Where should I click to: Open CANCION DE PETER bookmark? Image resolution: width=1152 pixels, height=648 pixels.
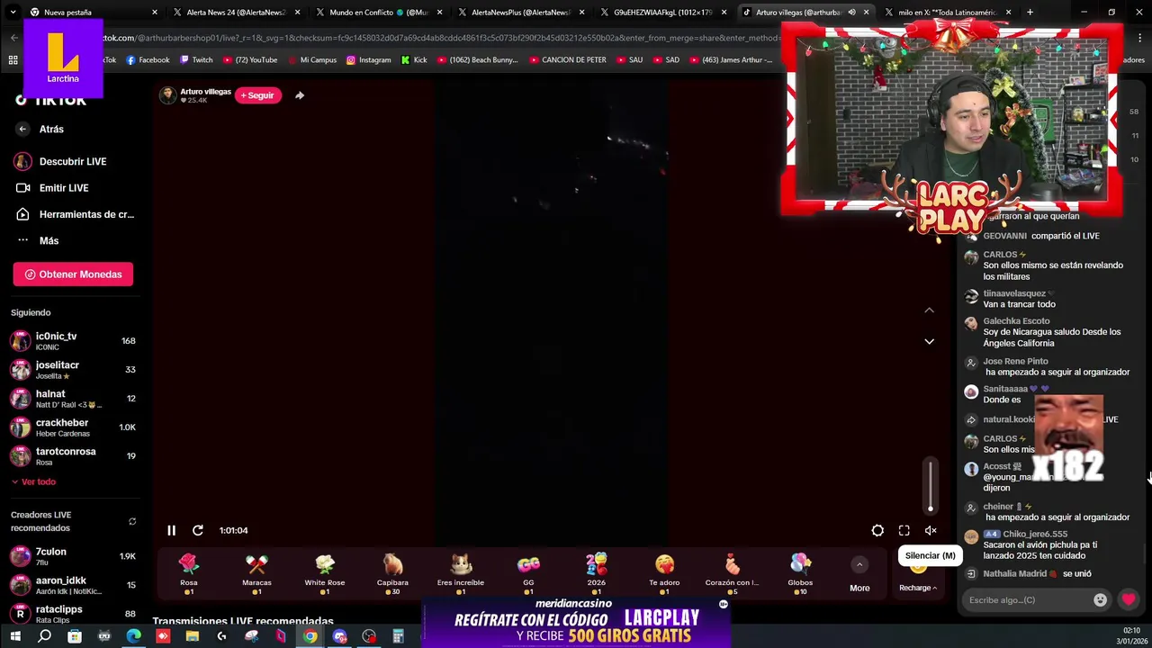click(568, 60)
